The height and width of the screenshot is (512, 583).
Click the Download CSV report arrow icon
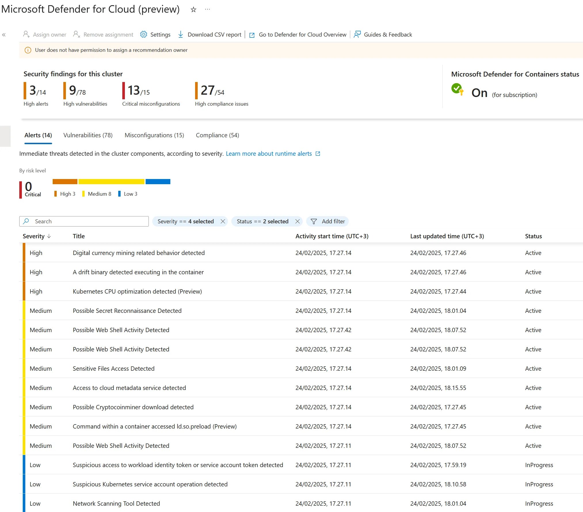[180, 35]
